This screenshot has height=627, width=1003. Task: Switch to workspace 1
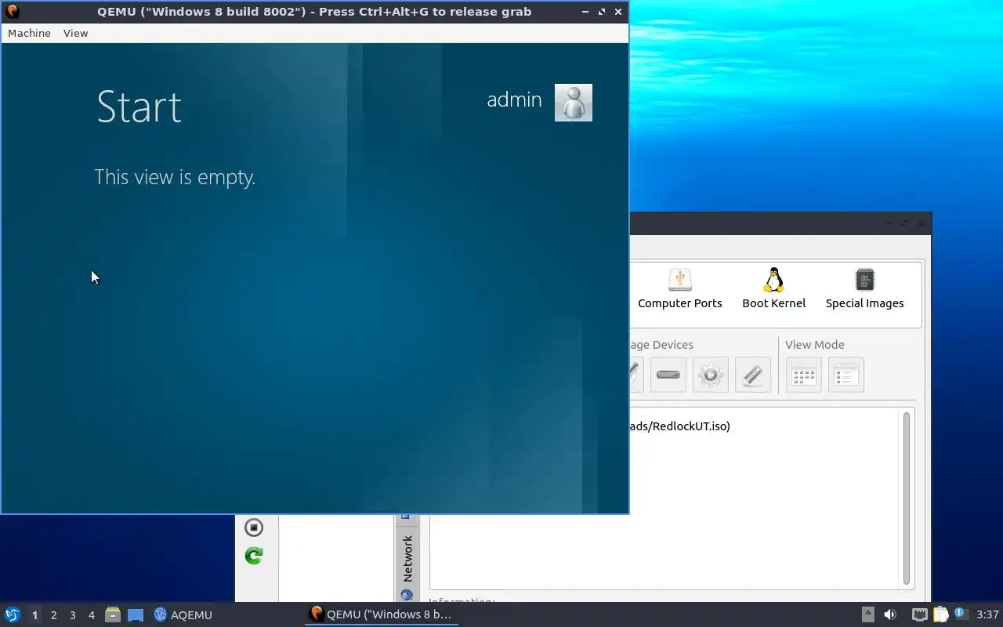pyautogui.click(x=34, y=615)
